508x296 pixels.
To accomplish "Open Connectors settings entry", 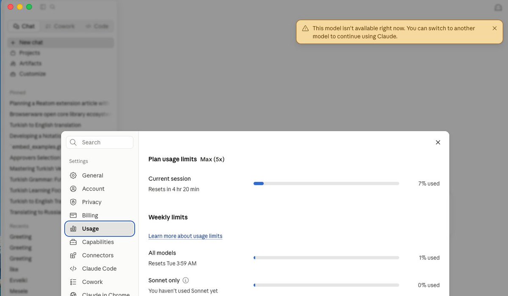I will click(x=100, y=255).
